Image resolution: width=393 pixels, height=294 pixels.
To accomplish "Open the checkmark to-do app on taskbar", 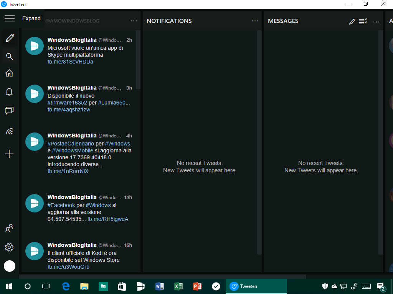I will tap(216, 286).
